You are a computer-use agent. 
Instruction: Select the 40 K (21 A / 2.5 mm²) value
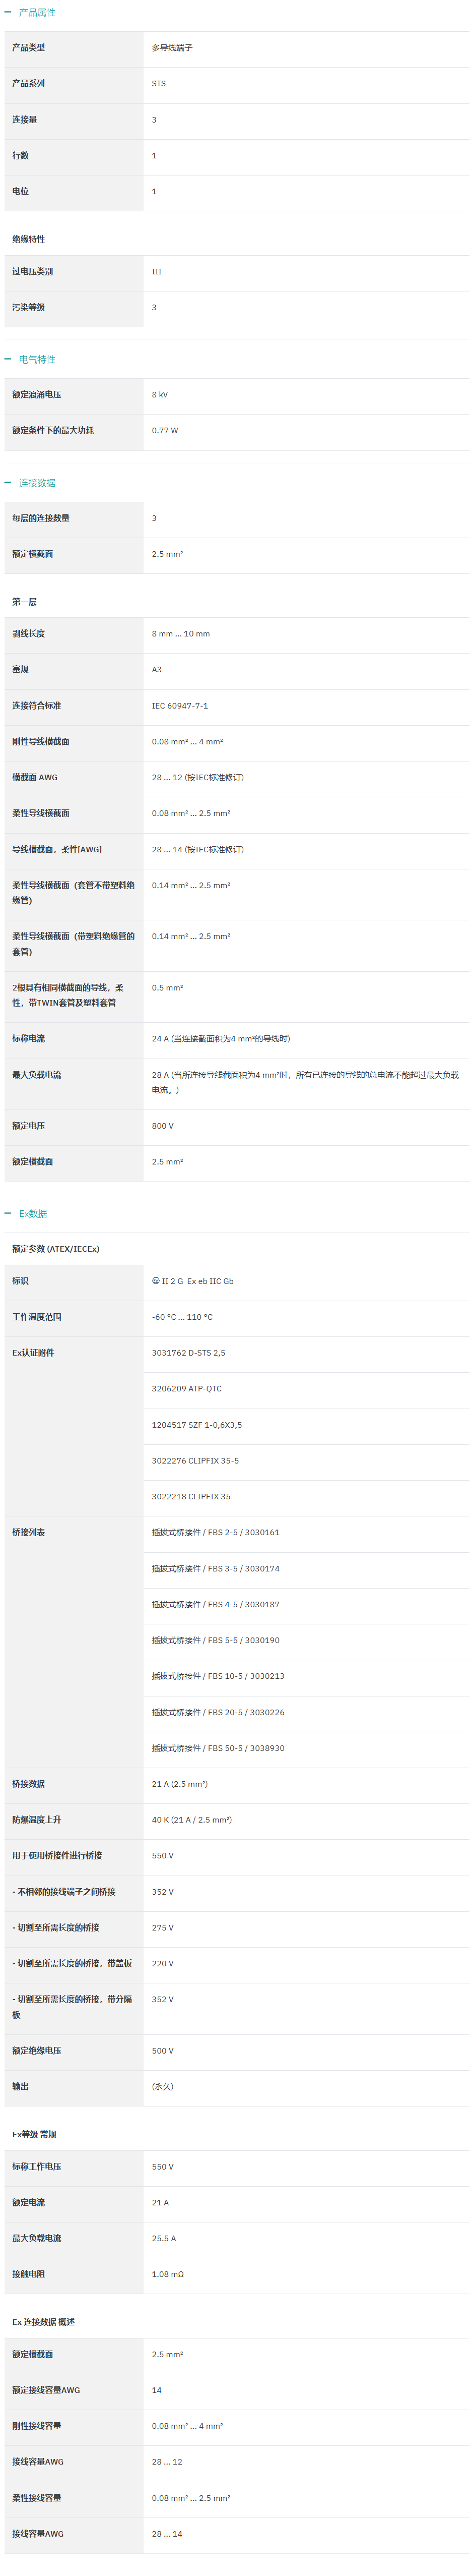[191, 1820]
